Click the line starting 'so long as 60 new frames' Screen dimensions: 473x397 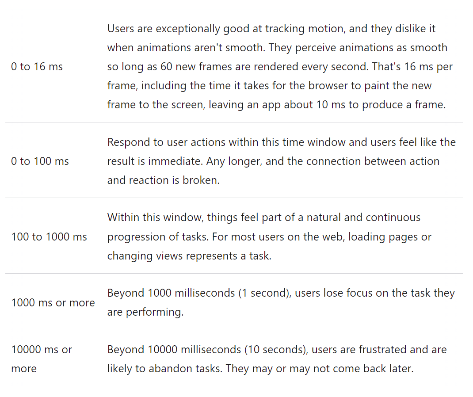coord(280,67)
